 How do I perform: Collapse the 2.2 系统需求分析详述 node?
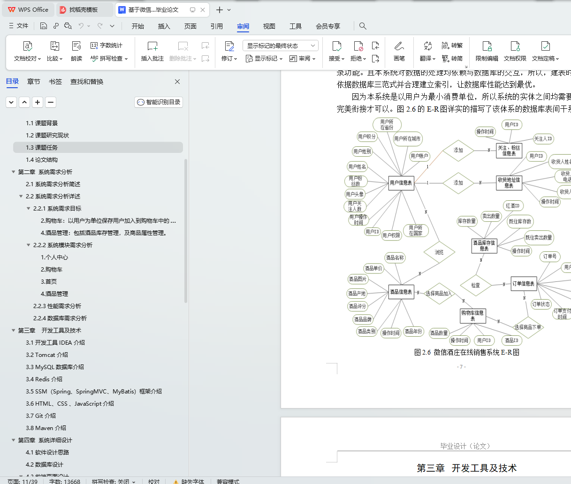[21, 197]
